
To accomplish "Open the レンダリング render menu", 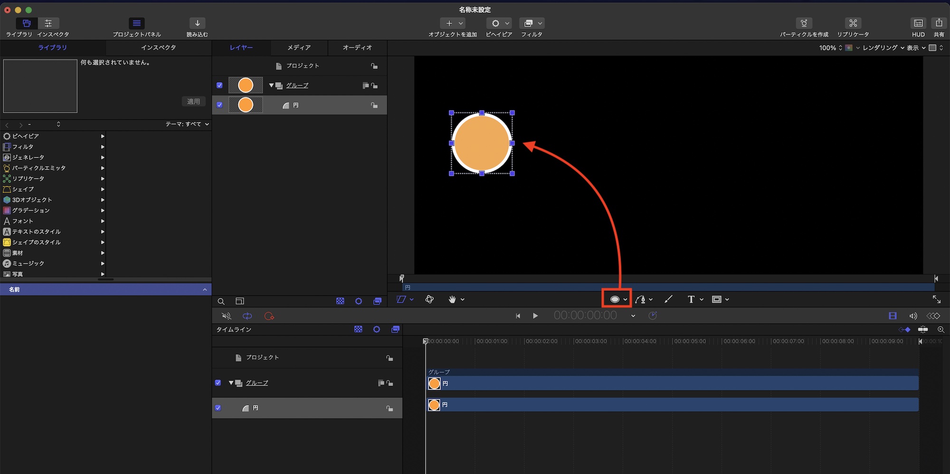I will click(x=883, y=48).
